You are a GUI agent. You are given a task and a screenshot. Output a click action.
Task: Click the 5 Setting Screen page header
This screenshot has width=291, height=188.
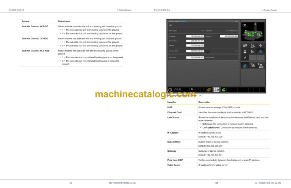(124, 10)
